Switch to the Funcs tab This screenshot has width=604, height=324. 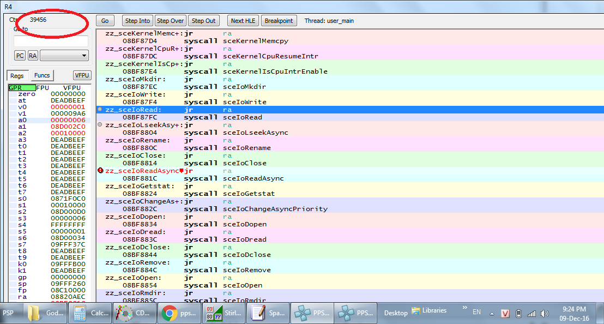(41, 75)
